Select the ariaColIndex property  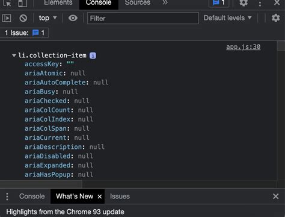tap(47, 119)
